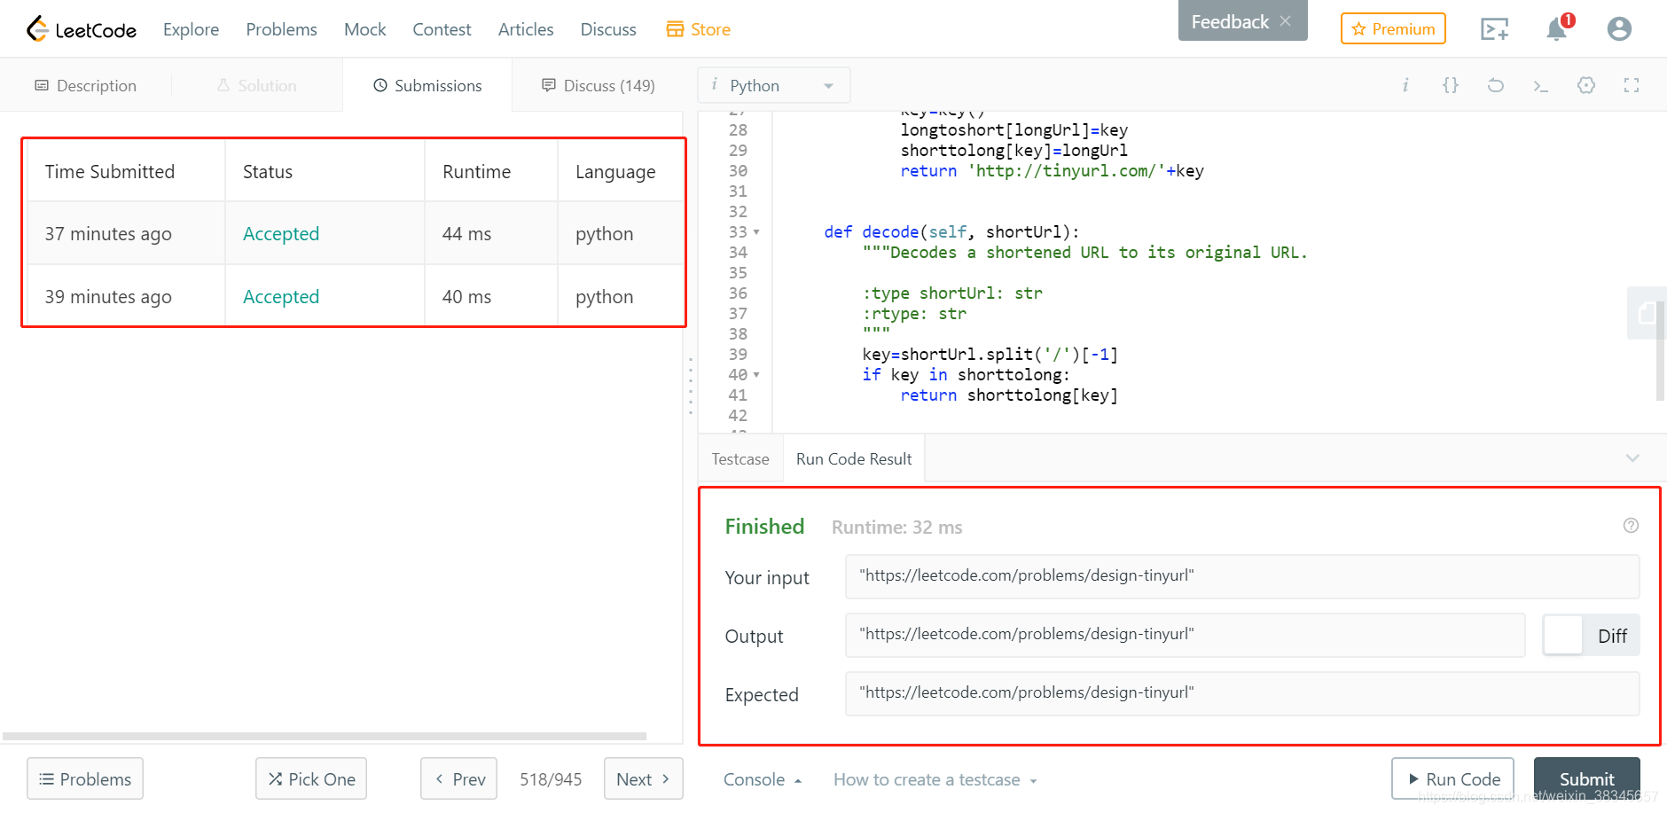Click the Time Submitted column header
Viewport: 1667px width, 813px height.
(x=126, y=171)
